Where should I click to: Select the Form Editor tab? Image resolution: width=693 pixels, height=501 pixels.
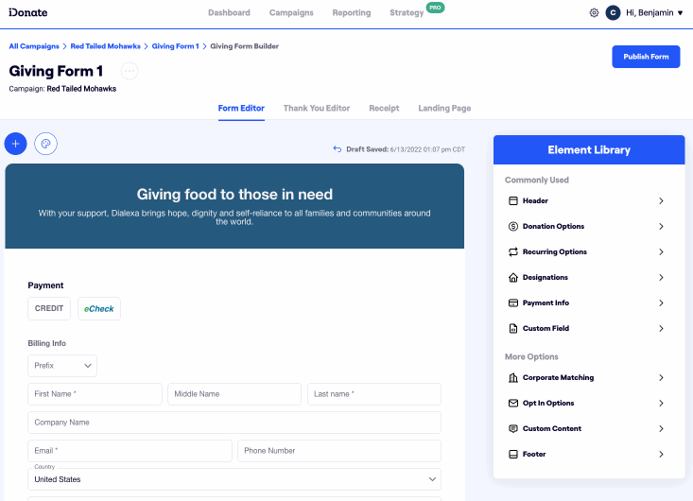(x=241, y=109)
